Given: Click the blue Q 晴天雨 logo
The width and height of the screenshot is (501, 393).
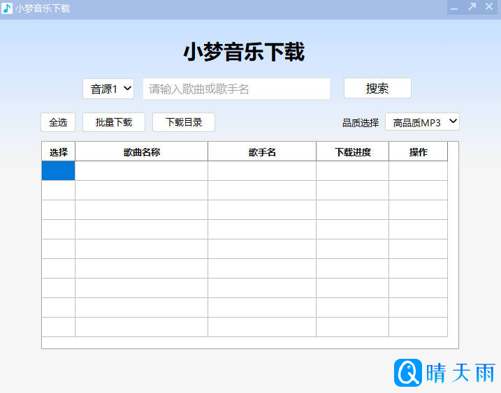Looking at the screenshot, I should (445, 373).
